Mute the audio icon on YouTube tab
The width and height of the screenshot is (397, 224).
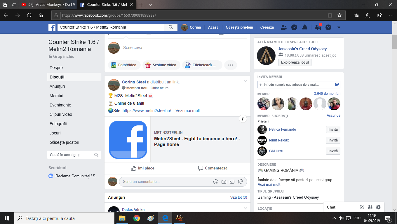31,5
